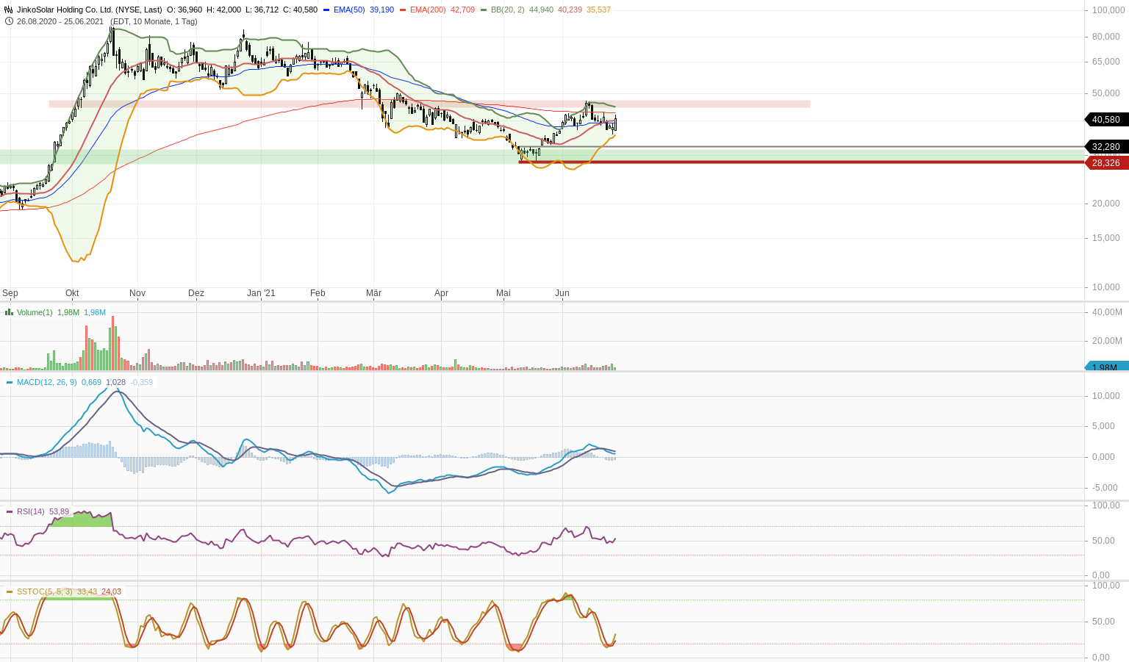Image resolution: width=1129 pixels, height=662 pixels.
Task: Click the 80,000 price axis label
Action: pyautogui.click(x=1106, y=37)
